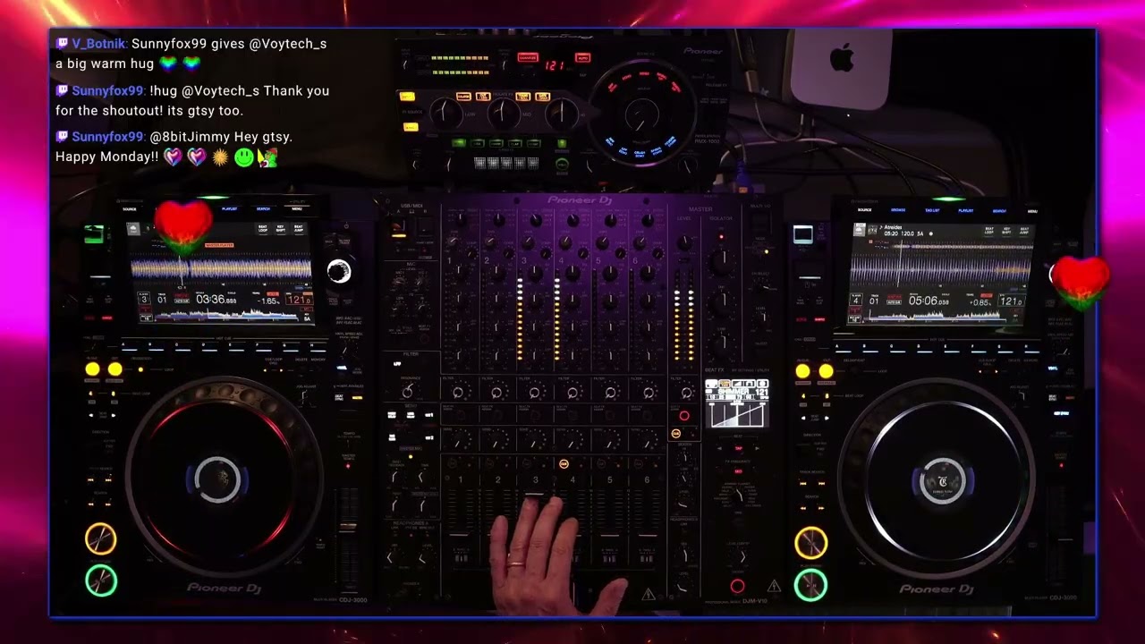
Task: Click the MID isolator knob on the RMX-1000
Action: (503, 112)
